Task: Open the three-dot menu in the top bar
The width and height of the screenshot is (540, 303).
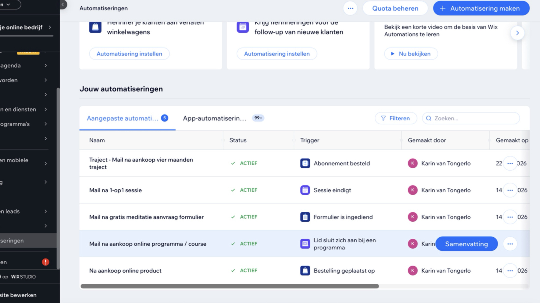Action: pos(350,8)
